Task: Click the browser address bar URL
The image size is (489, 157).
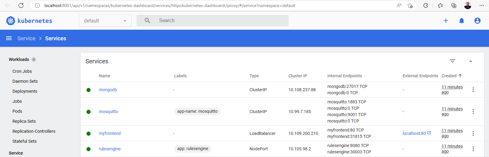Action: pyautogui.click(x=170, y=5)
